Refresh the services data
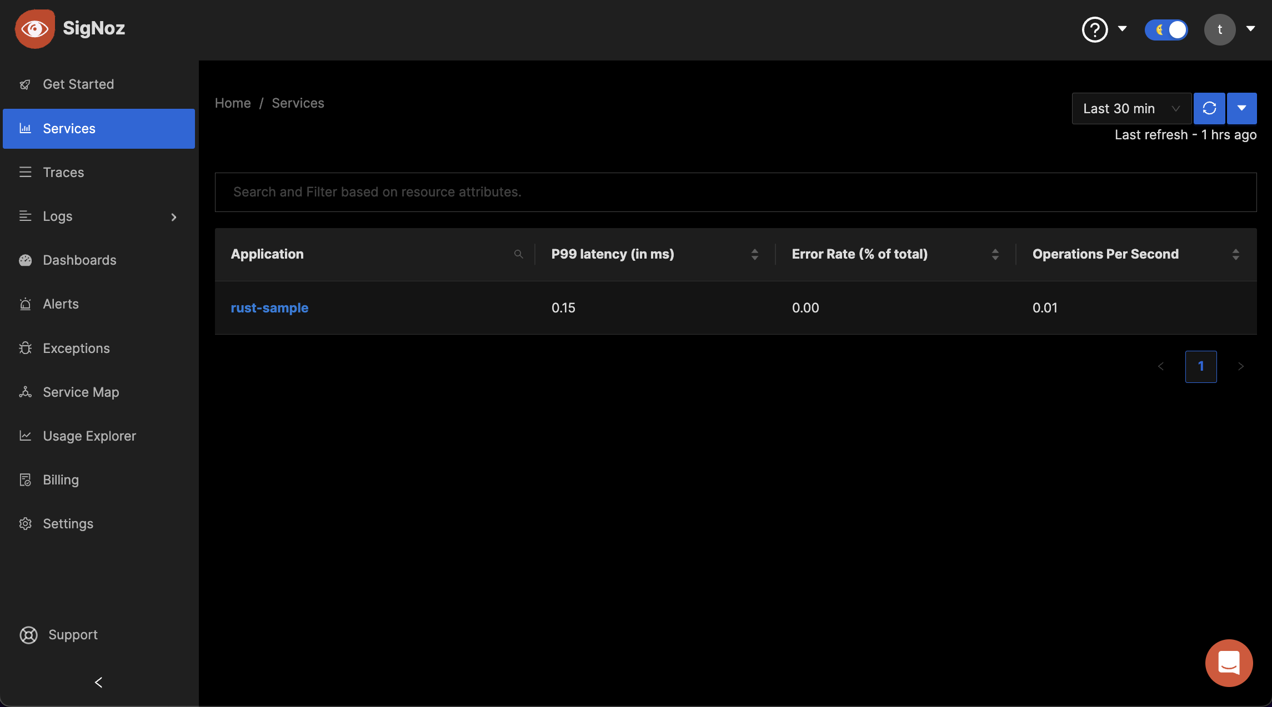The height and width of the screenshot is (707, 1272). [1209, 108]
